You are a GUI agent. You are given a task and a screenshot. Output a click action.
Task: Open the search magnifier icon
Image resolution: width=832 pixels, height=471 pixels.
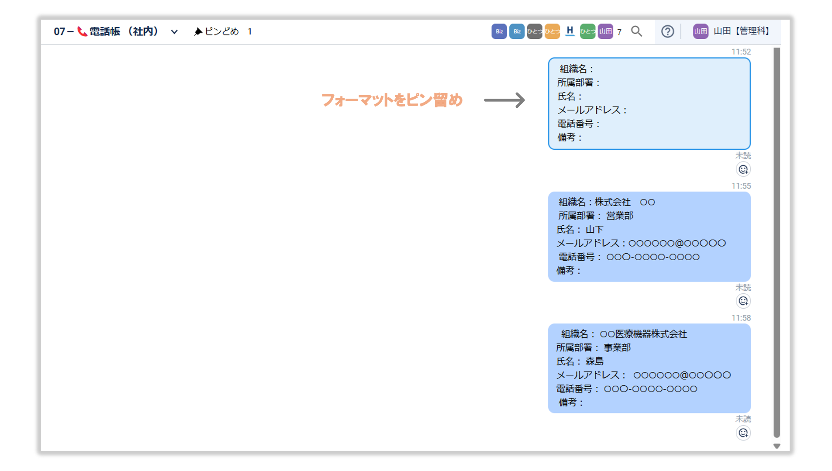636,31
